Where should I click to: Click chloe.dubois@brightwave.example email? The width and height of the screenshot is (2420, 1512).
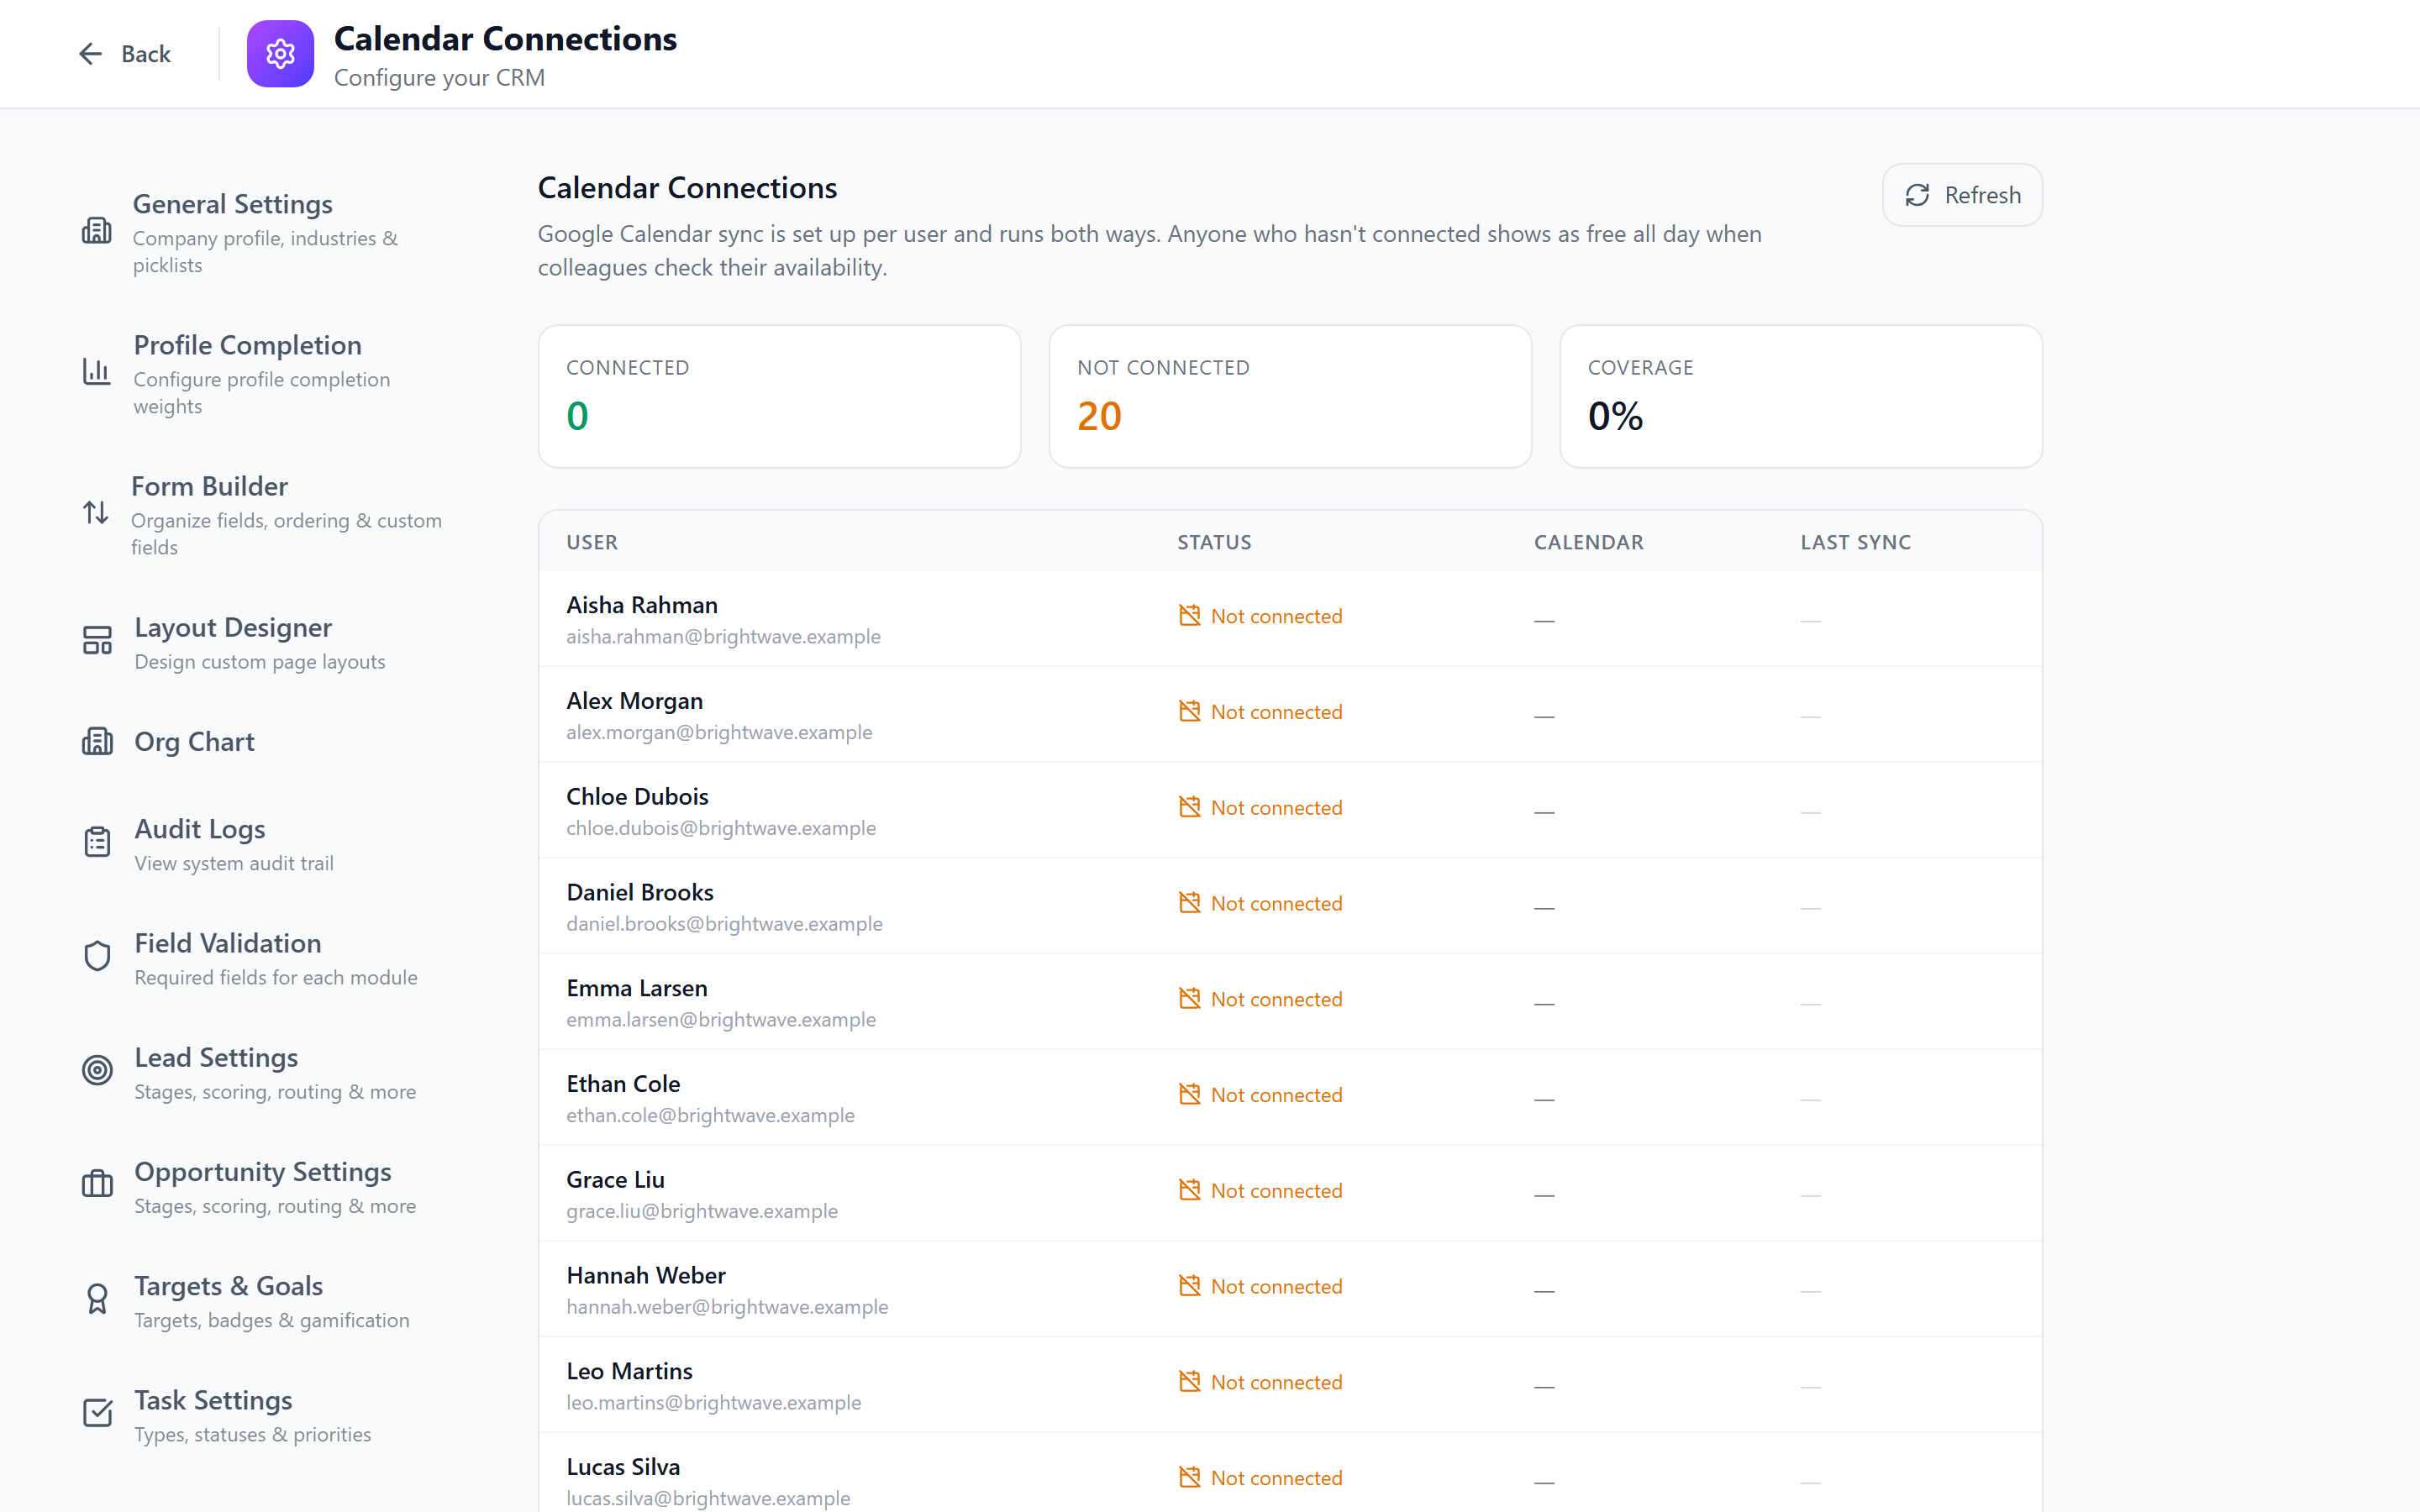720,828
